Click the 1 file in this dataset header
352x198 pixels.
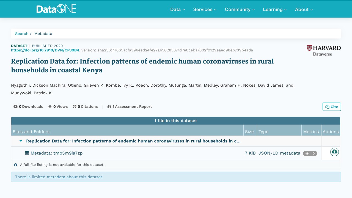176,121
